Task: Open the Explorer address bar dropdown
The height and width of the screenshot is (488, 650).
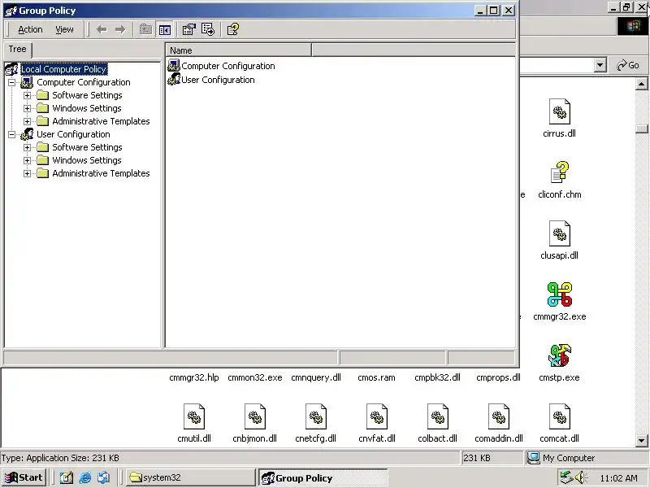Action: (x=600, y=65)
